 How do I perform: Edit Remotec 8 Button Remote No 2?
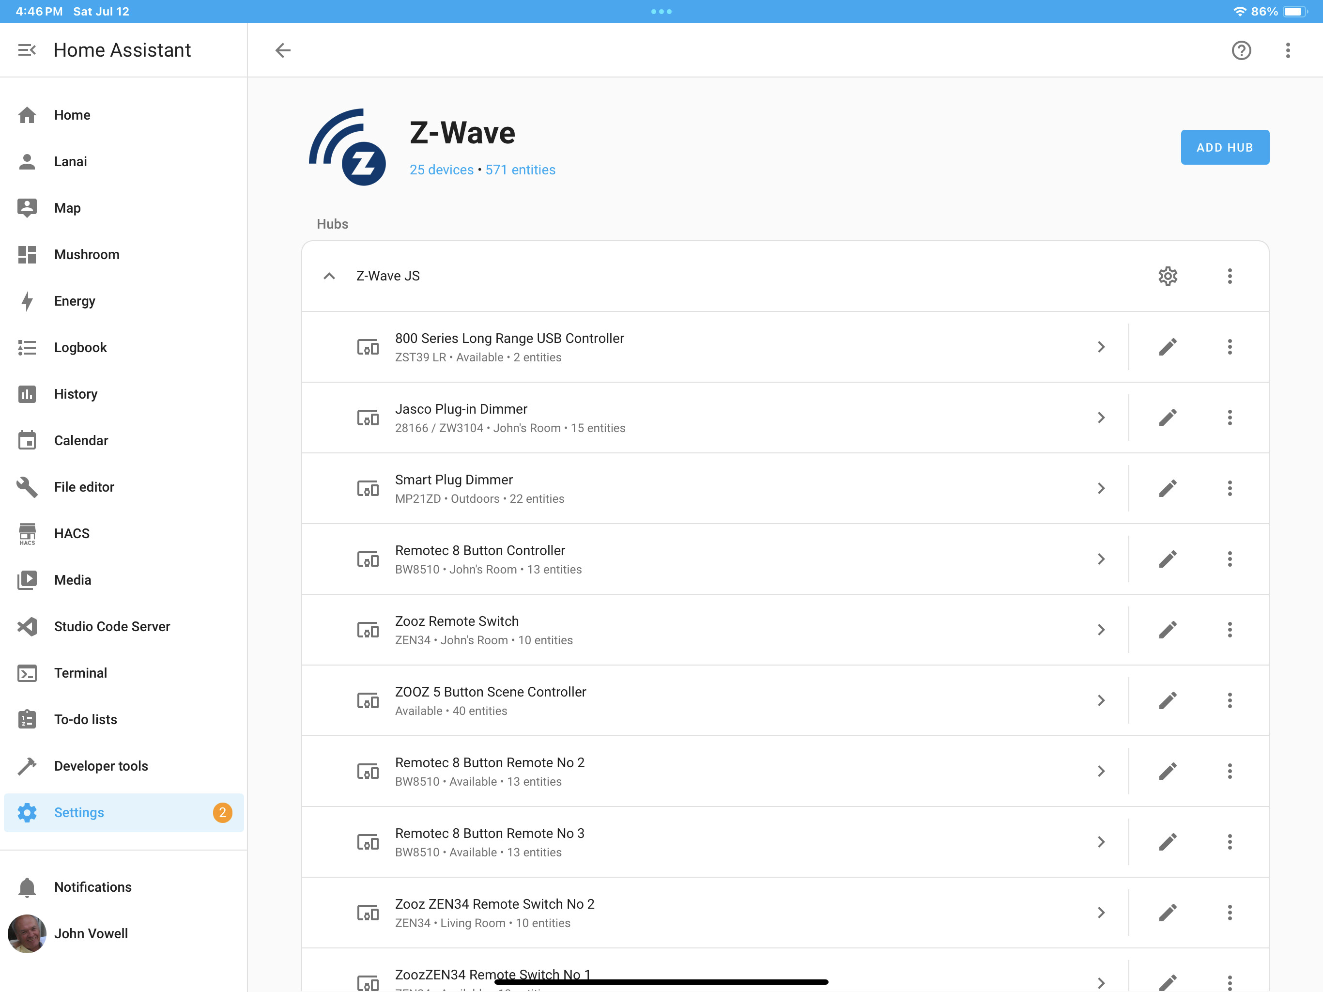pos(1168,771)
